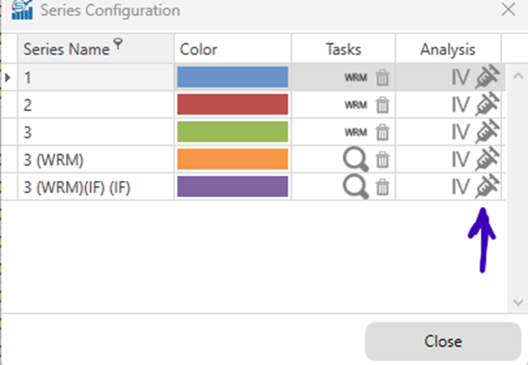Click the WRM task icon for series 1
Image resolution: width=528 pixels, height=365 pixels.
[x=355, y=77]
